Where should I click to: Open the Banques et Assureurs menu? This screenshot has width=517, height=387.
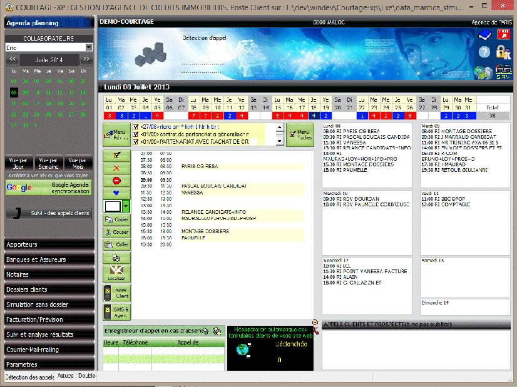coord(49,259)
